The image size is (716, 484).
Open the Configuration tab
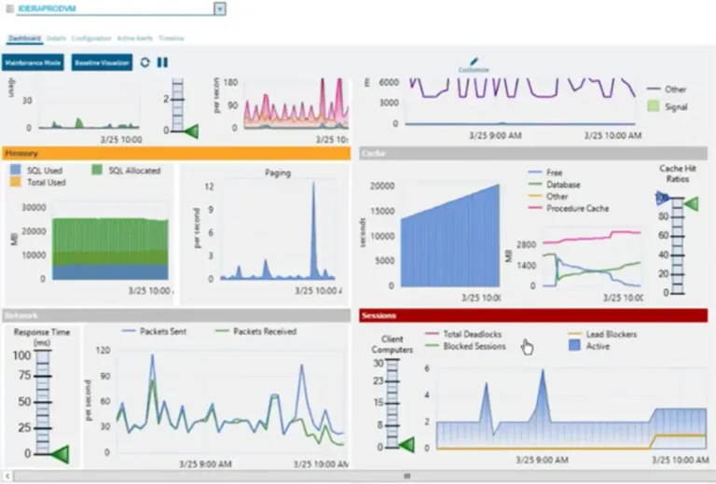[91, 38]
